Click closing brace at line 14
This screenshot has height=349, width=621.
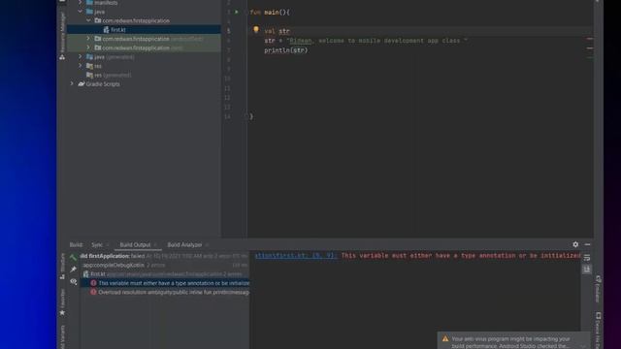coord(251,116)
